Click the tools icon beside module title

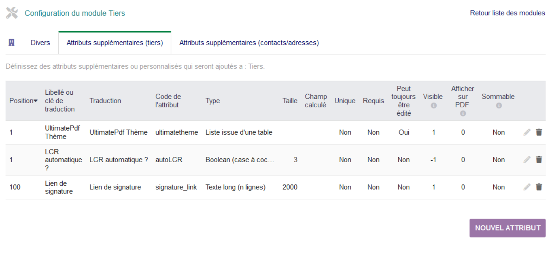(x=12, y=13)
